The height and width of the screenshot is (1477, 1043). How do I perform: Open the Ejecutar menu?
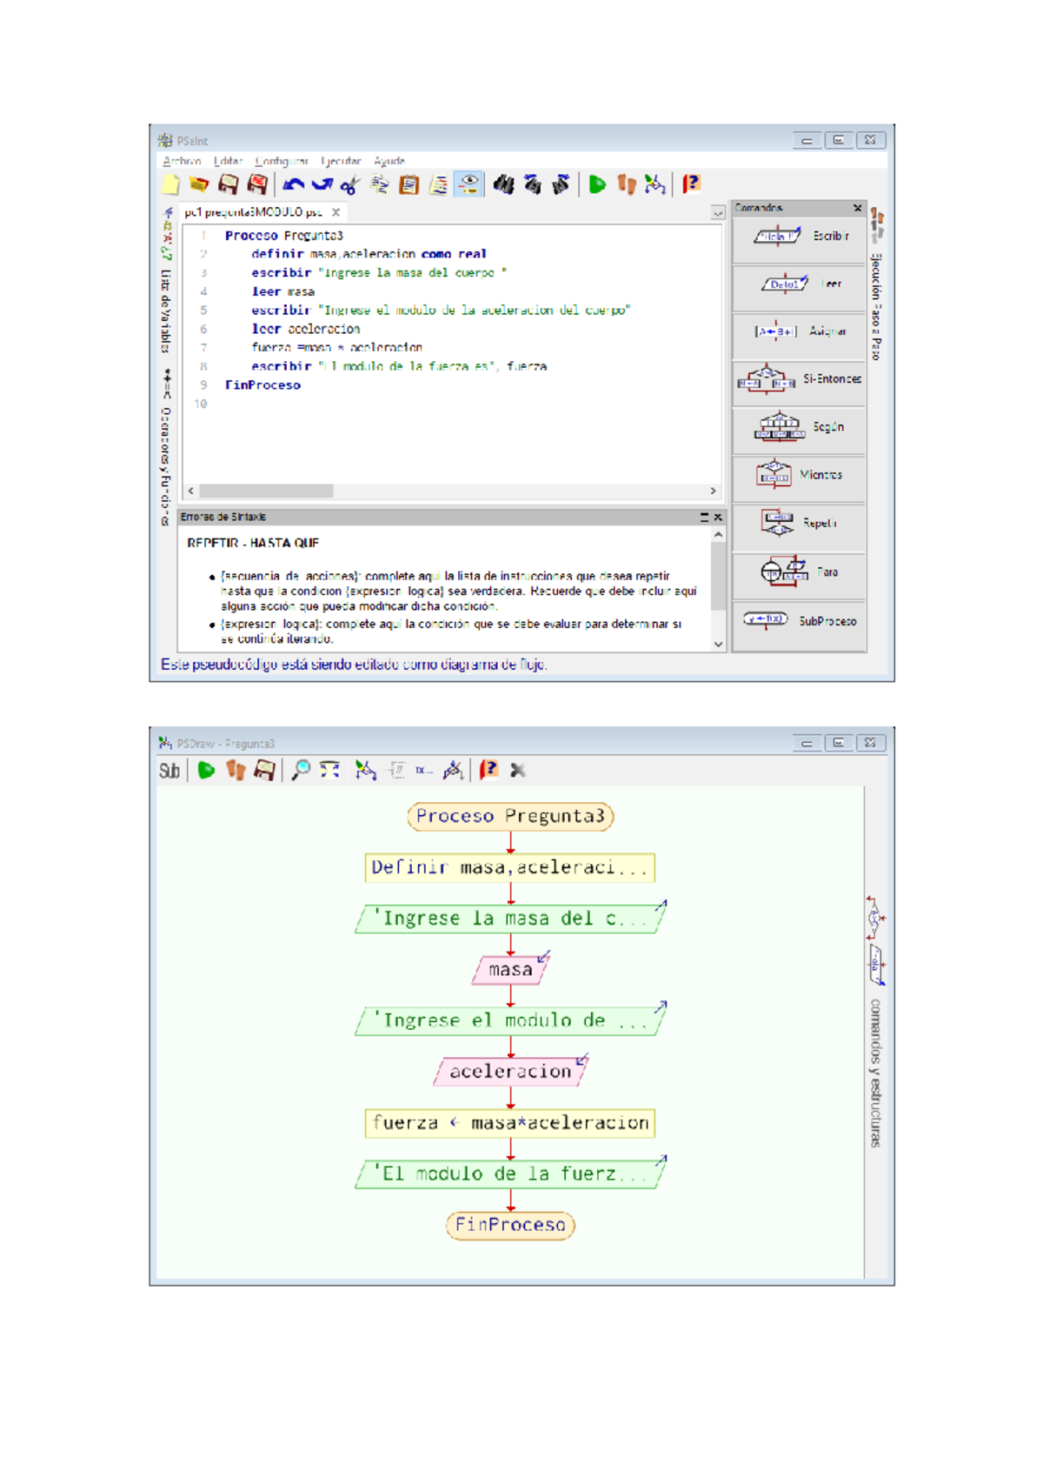[x=341, y=161]
